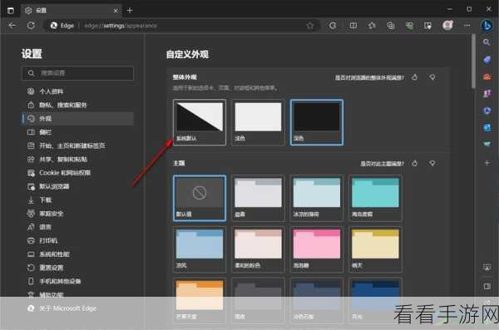Choose the 深色 dark appearance option
This screenshot has height=330, width=499.
317,122
